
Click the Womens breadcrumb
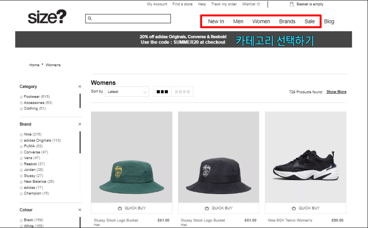click(53, 65)
